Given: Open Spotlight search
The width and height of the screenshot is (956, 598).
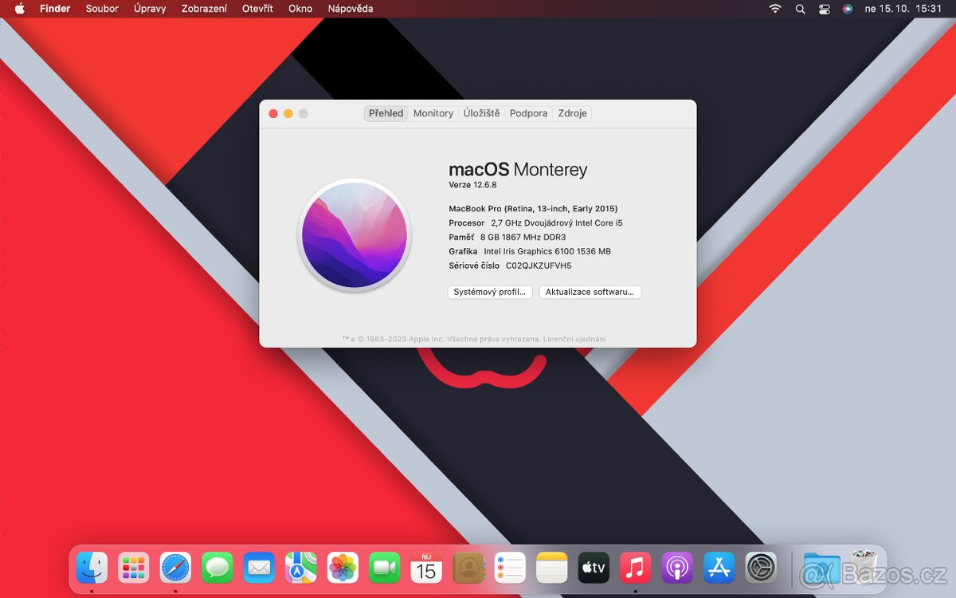Looking at the screenshot, I should tap(799, 9).
